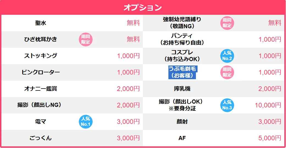Click the オプション header title

[x=143, y=7]
